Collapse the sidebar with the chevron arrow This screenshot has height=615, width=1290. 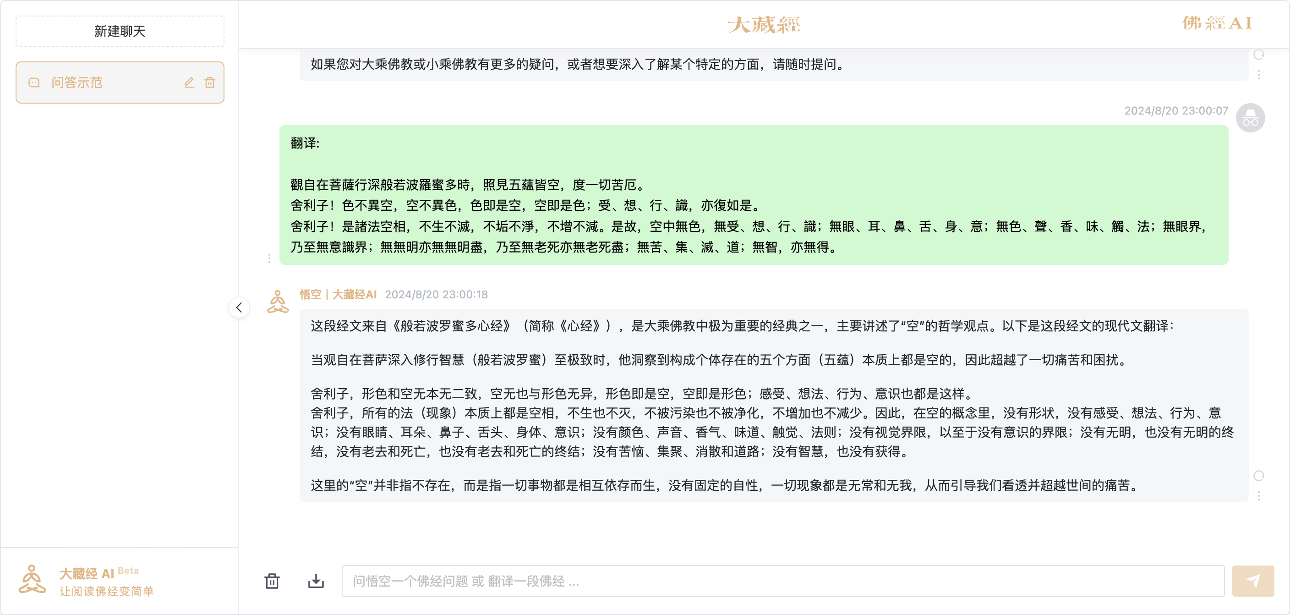pyautogui.click(x=239, y=307)
